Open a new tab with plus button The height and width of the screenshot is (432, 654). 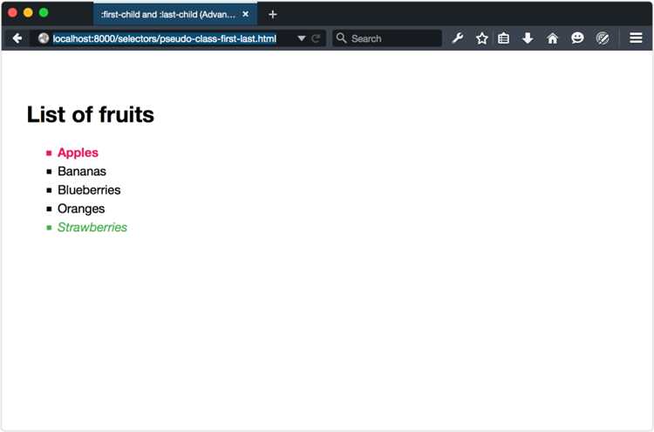(x=273, y=15)
